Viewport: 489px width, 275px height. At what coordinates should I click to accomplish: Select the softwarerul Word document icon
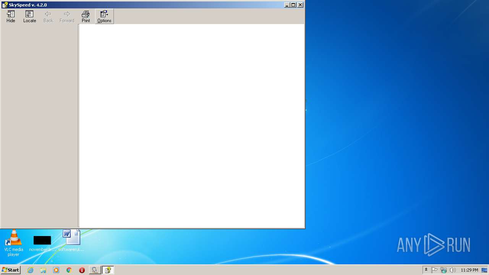click(x=71, y=241)
